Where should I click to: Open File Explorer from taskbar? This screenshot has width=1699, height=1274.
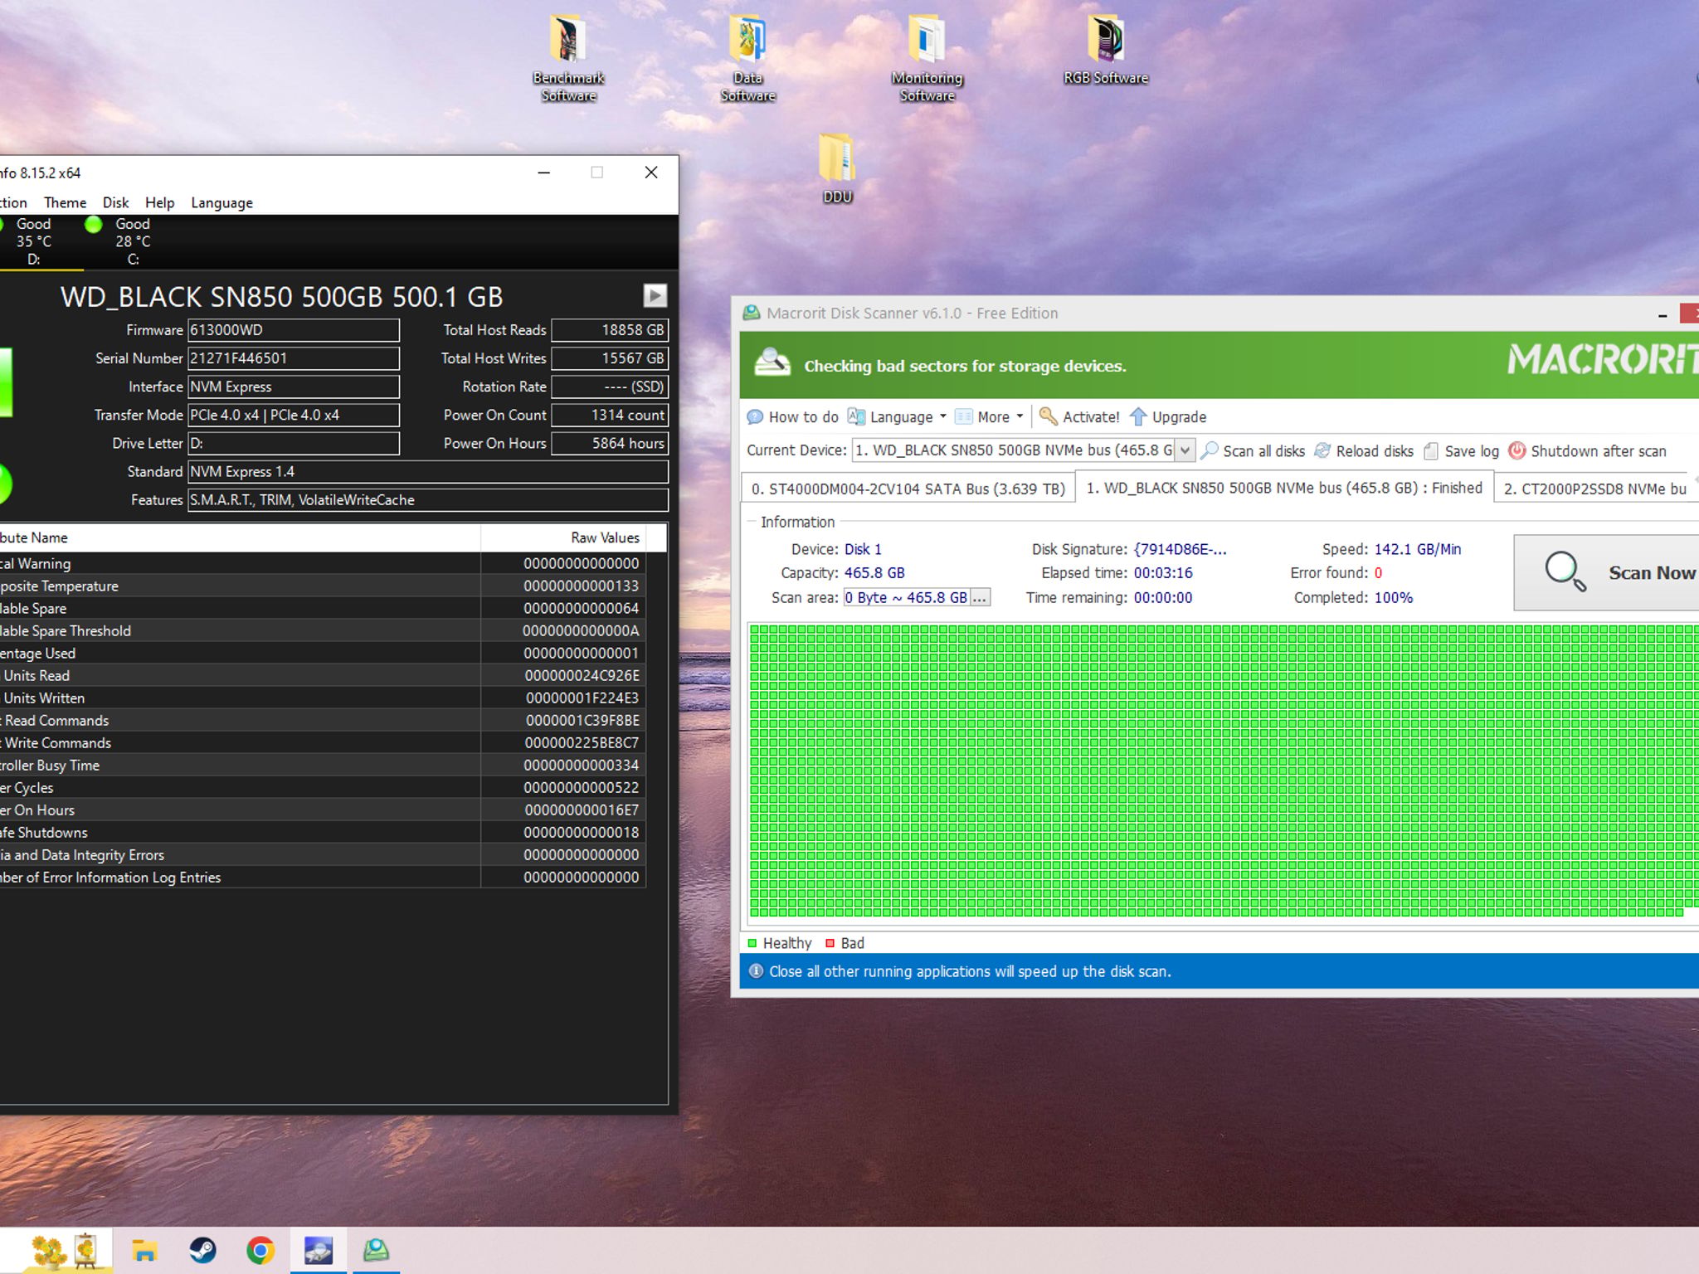pyautogui.click(x=144, y=1250)
